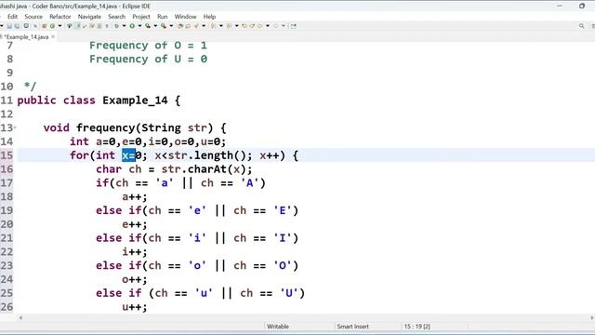595x335 pixels.
Task: Open the Coverage dropdown arrow
Action: pos(155,26)
